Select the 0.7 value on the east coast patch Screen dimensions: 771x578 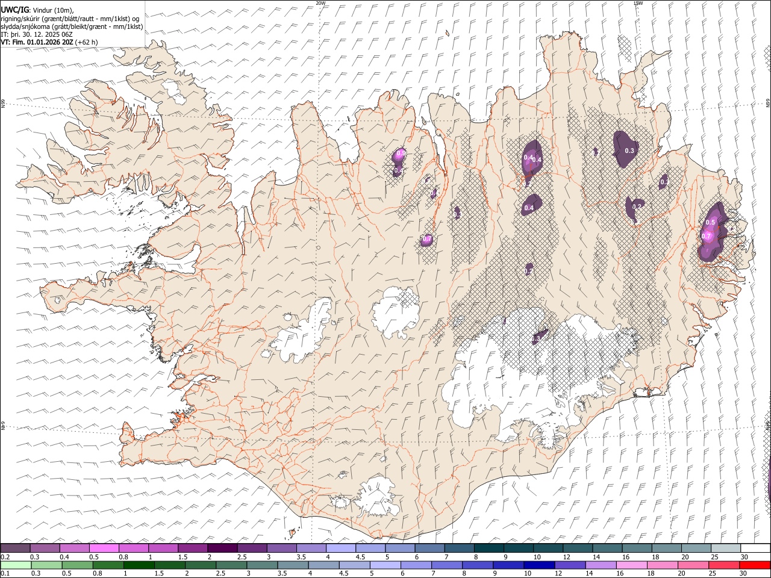coord(707,236)
